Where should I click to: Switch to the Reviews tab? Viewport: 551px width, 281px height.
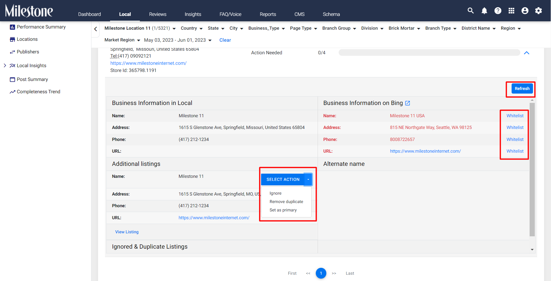(x=158, y=14)
